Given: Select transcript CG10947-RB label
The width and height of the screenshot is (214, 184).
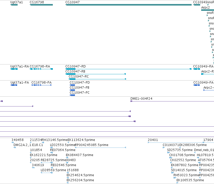Looking at the screenshot, I should coord(75,71).
